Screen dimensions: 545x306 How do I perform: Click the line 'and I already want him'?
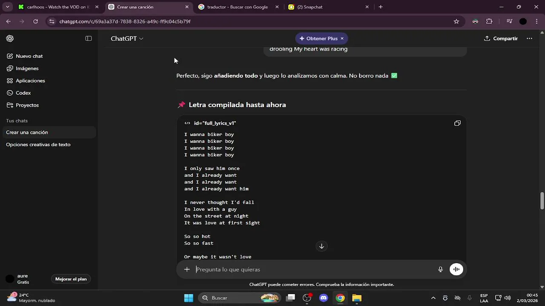pos(216,189)
